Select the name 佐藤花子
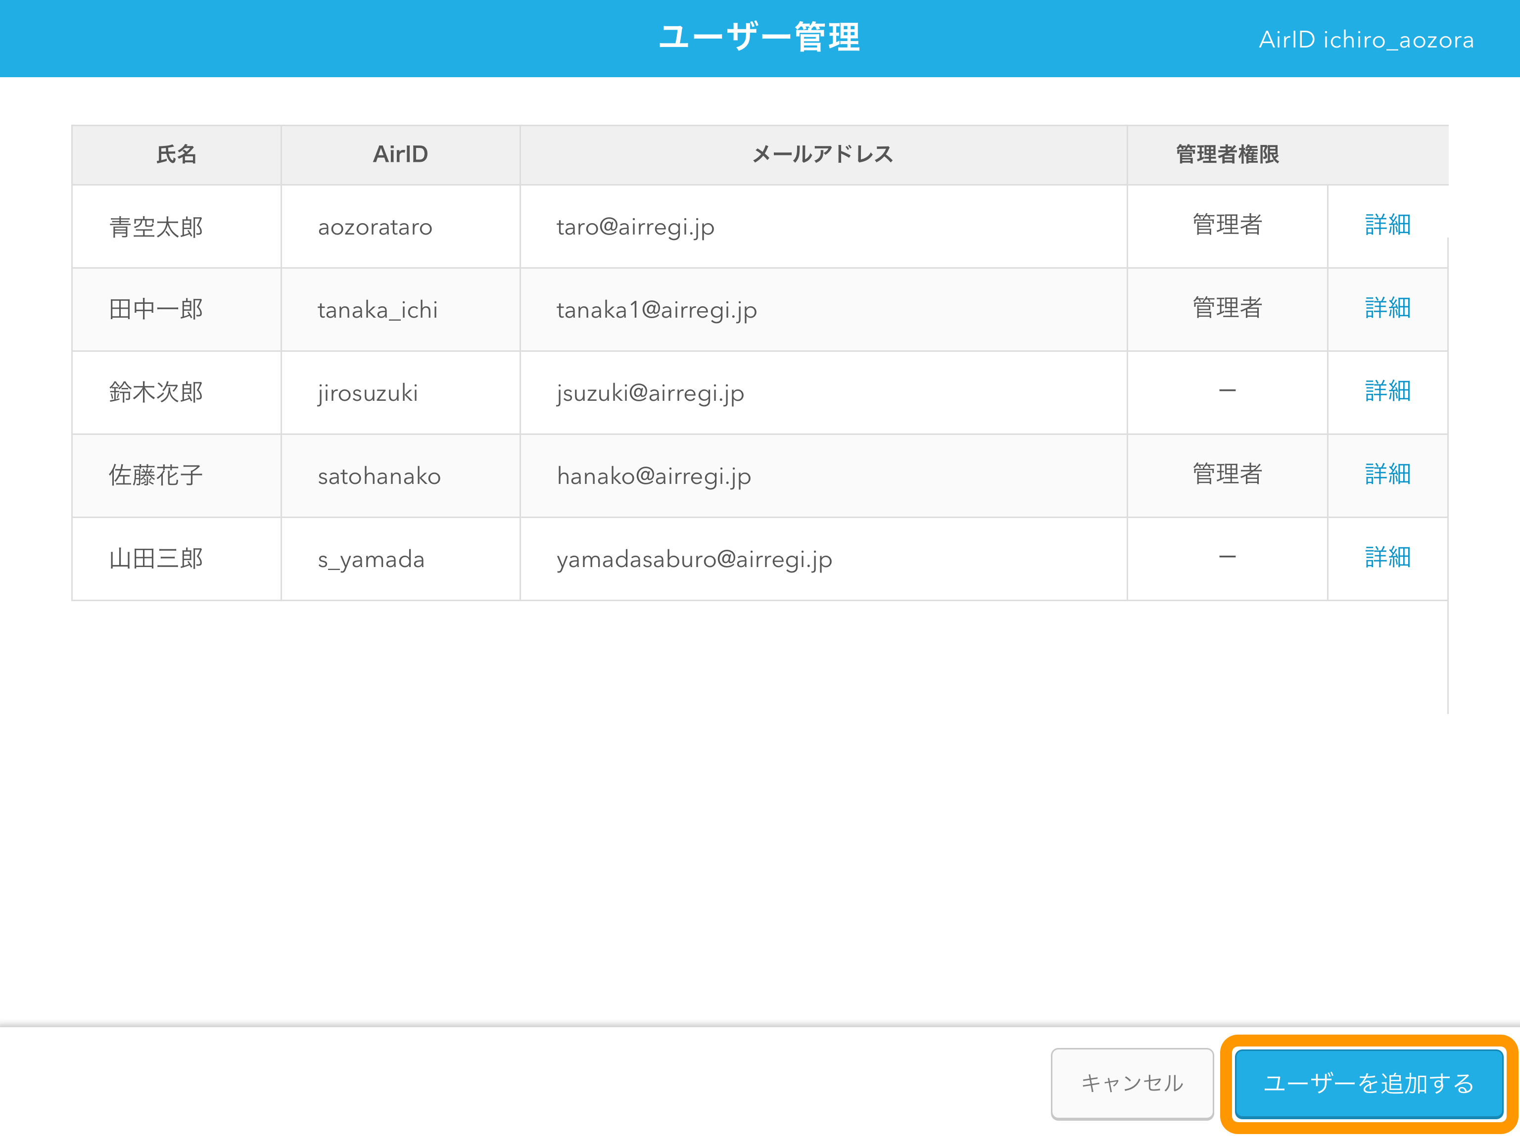Image resolution: width=1520 pixels, height=1140 pixels. coord(156,476)
